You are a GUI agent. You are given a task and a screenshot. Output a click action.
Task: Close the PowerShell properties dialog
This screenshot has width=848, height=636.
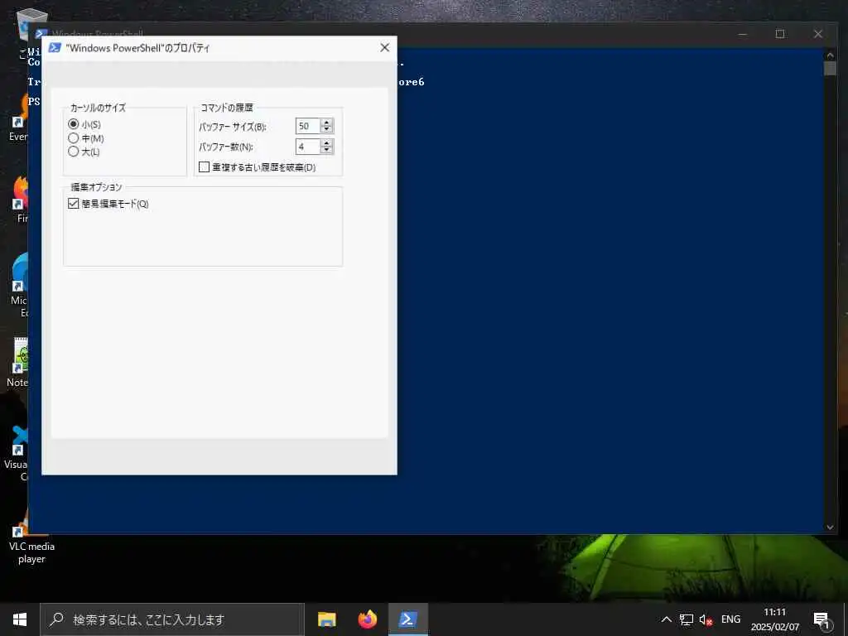[x=384, y=47]
